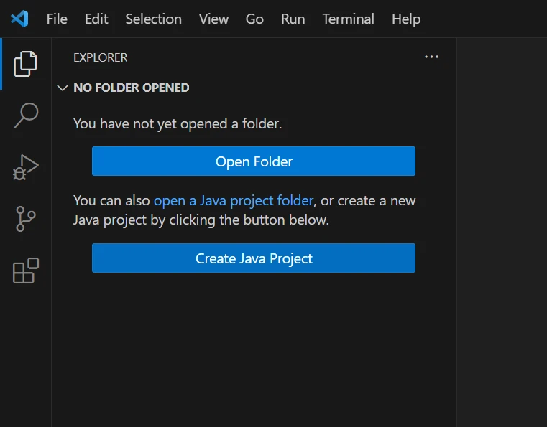Collapse the NO FOLDER OPENED chevron
547x427 pixels.
point(63,88)
